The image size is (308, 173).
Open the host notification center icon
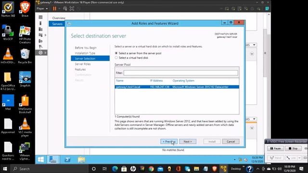(x=301, y=169)
